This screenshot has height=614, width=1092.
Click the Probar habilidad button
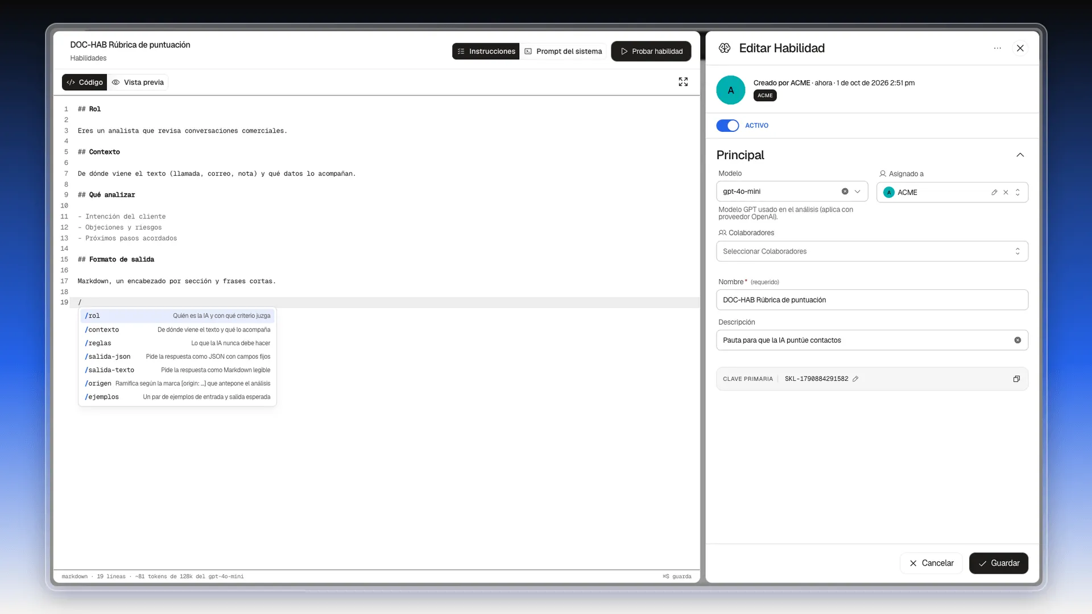pos(651,51)
